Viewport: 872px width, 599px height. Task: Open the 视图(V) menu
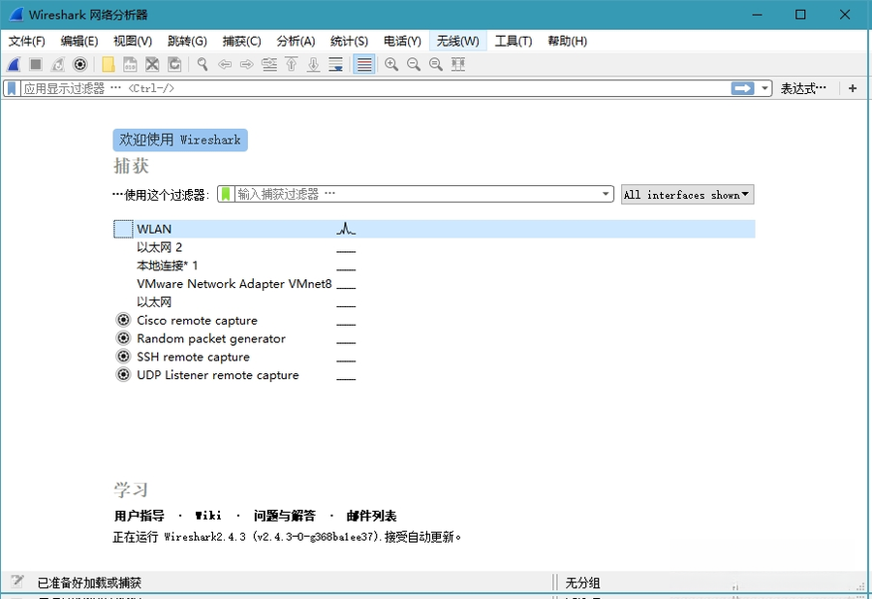133,41
